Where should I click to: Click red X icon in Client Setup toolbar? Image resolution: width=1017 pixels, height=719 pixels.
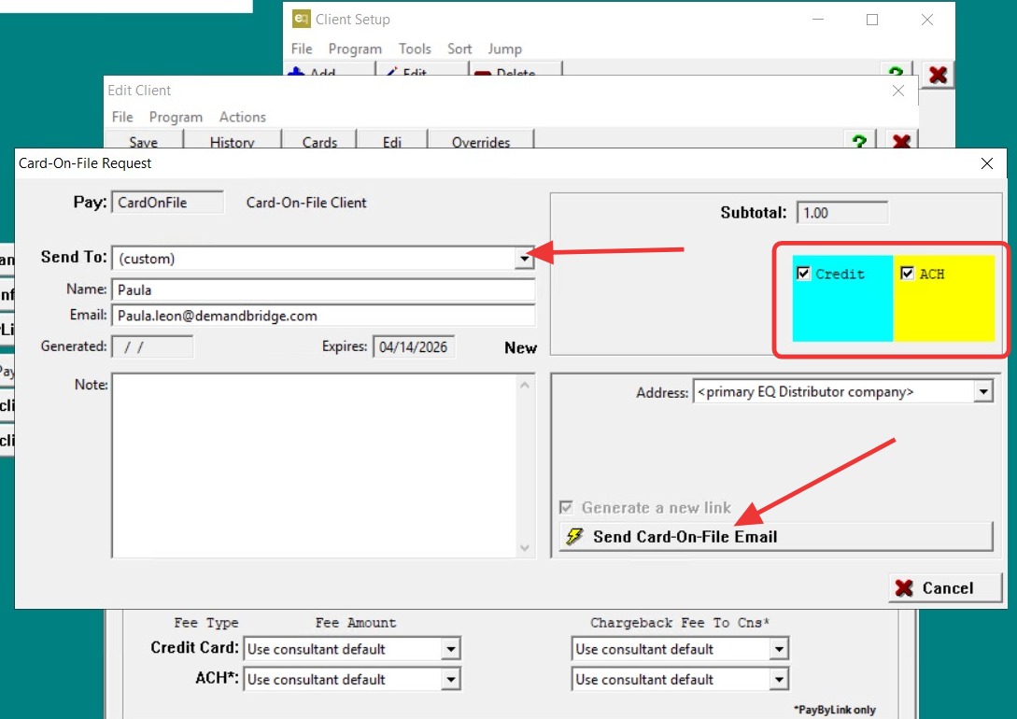click(x=938, y=75)
